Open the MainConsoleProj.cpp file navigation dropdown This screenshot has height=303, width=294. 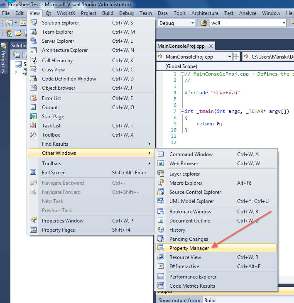coord(230,56)
